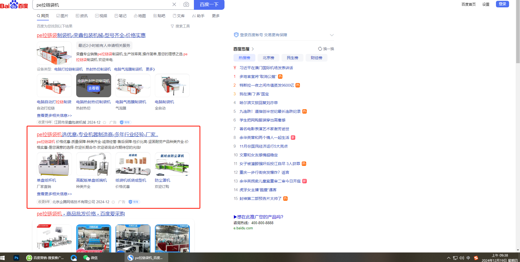Open the 高配版单盘纸碗机 thumbnail

pos(94,164)
